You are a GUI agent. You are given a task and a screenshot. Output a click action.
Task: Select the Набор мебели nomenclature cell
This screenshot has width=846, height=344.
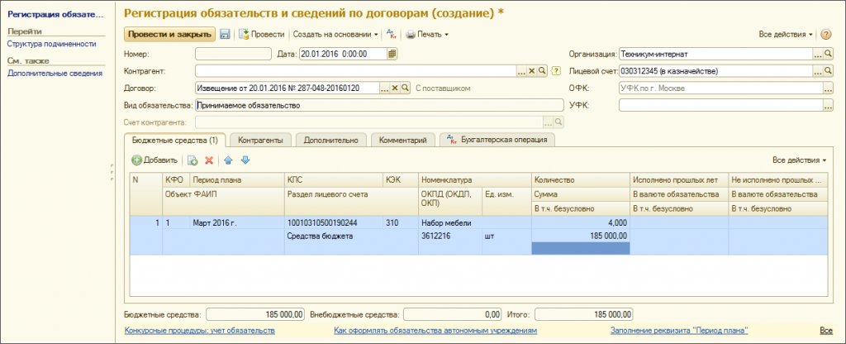click(475, 222)
